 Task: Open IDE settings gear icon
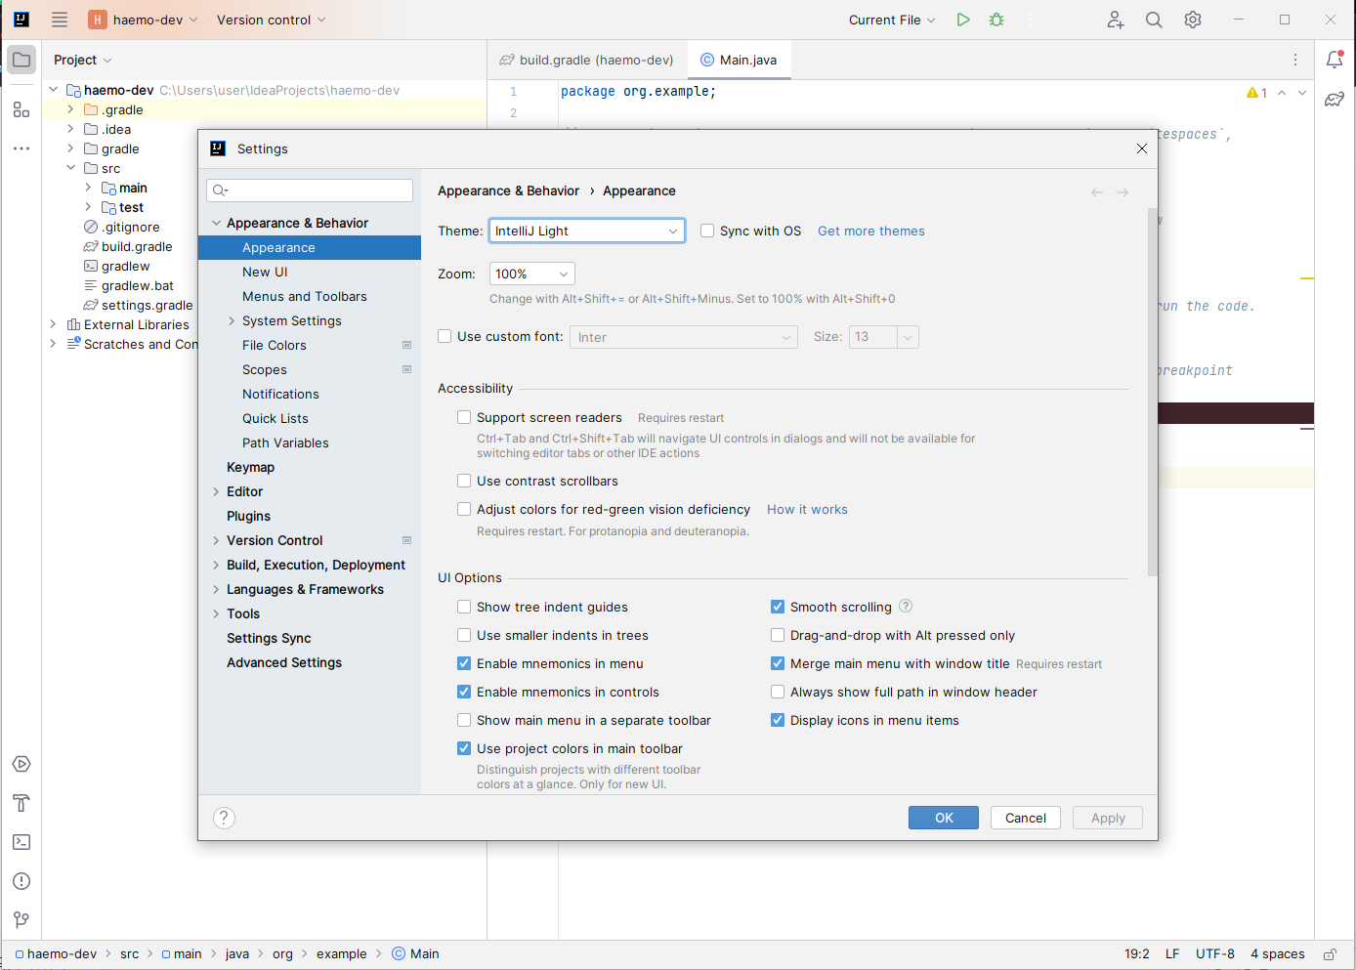click(1193, 20)
